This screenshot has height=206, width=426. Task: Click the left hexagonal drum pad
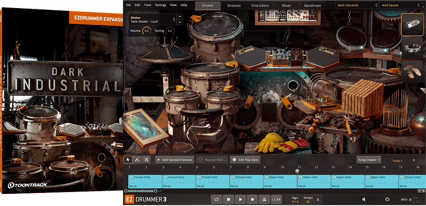(250, 57)
